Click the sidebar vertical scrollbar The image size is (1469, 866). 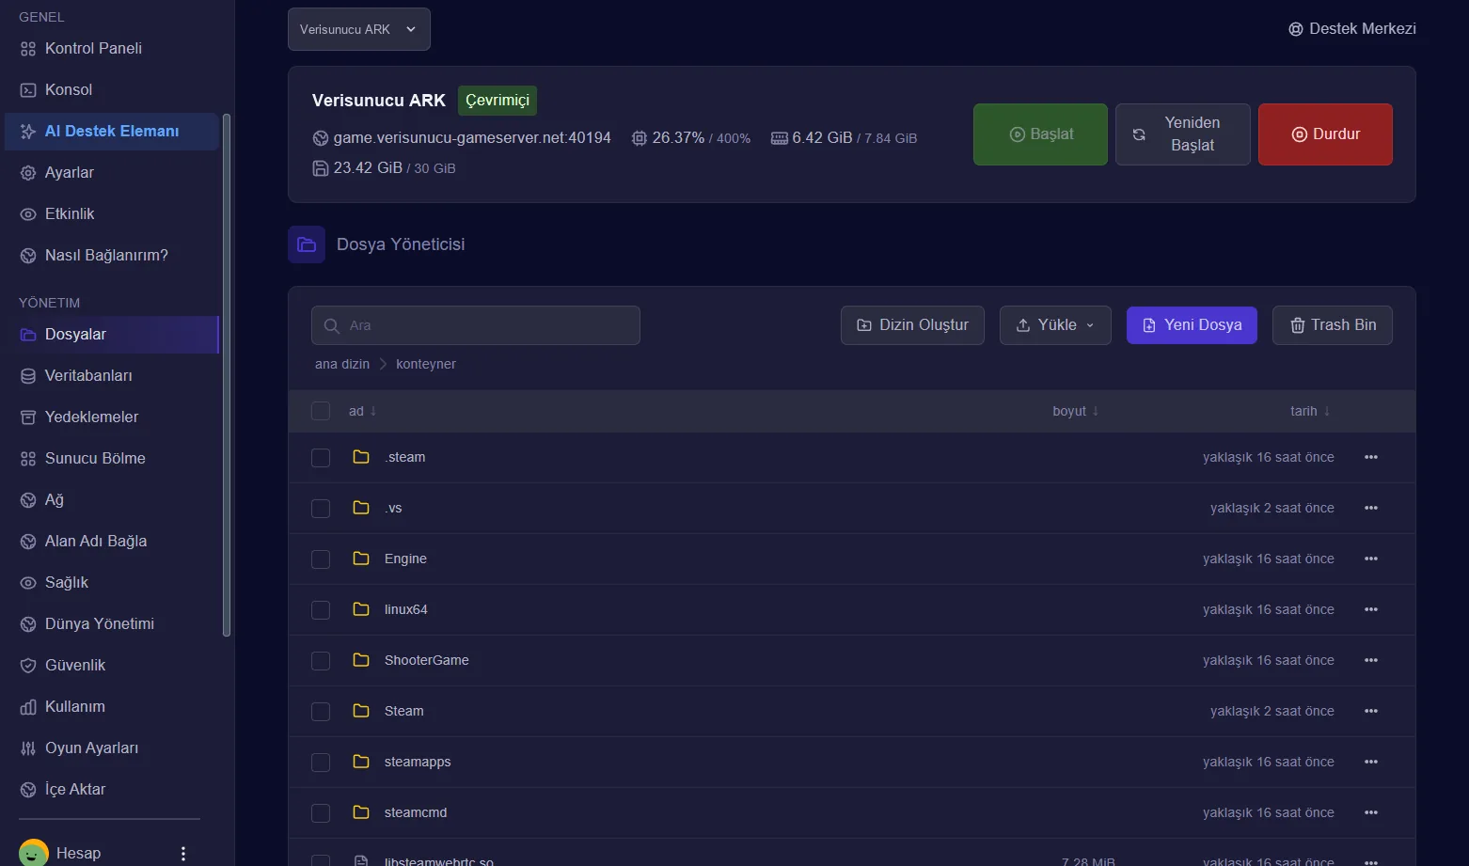coord(227,374)
